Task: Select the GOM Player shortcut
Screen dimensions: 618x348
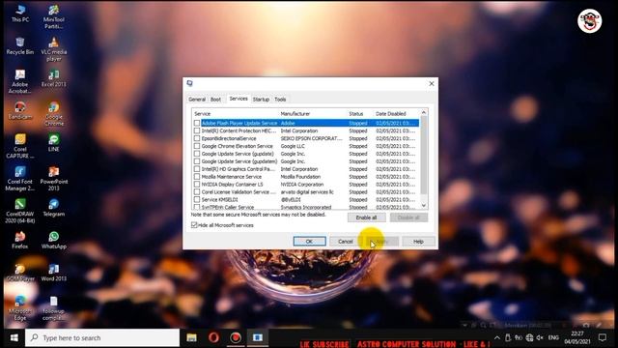Action: pyautogui.click(x=20, y=273)
